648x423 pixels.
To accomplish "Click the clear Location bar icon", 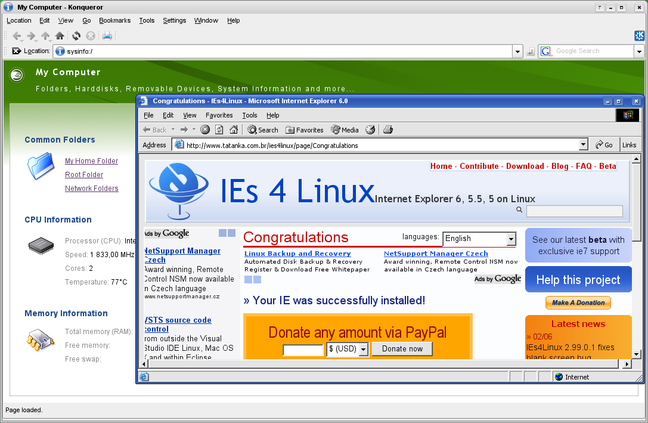I will click(x=16, y=51).
